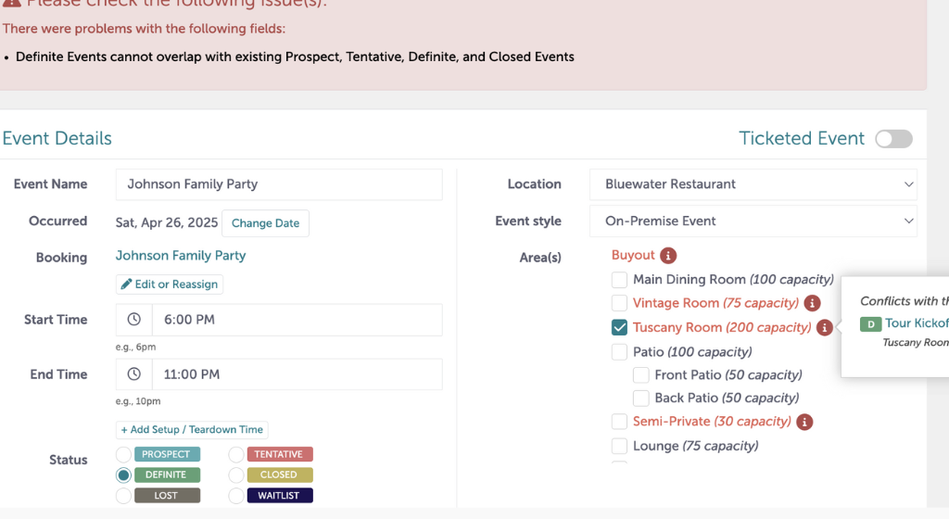
Task: Click the Change Date button
Action: click(x=265, y=223)
